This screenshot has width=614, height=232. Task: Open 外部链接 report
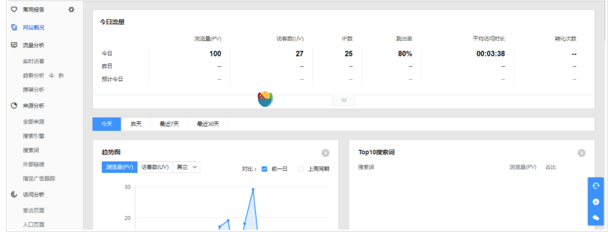point(33,164)
